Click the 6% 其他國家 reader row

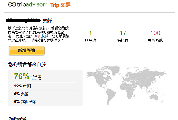(45, 102)
